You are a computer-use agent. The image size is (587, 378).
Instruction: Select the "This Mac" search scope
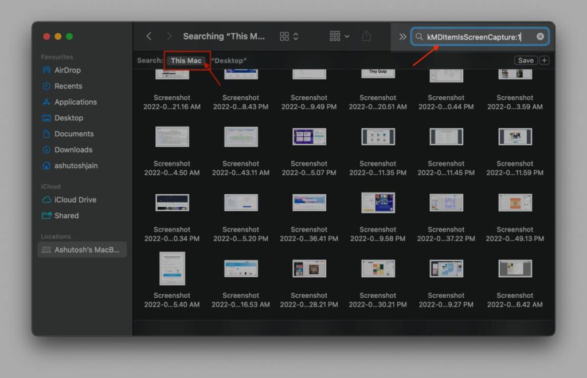[186, 60]
